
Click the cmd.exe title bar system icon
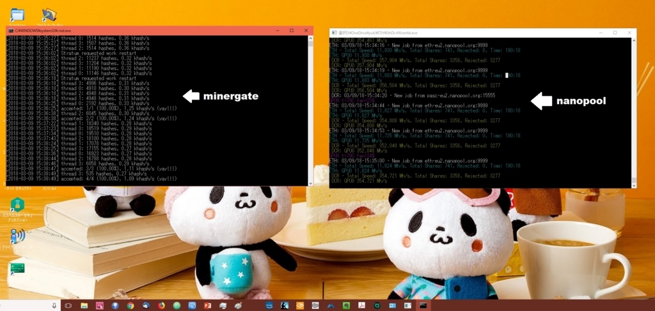click(10, 31)
